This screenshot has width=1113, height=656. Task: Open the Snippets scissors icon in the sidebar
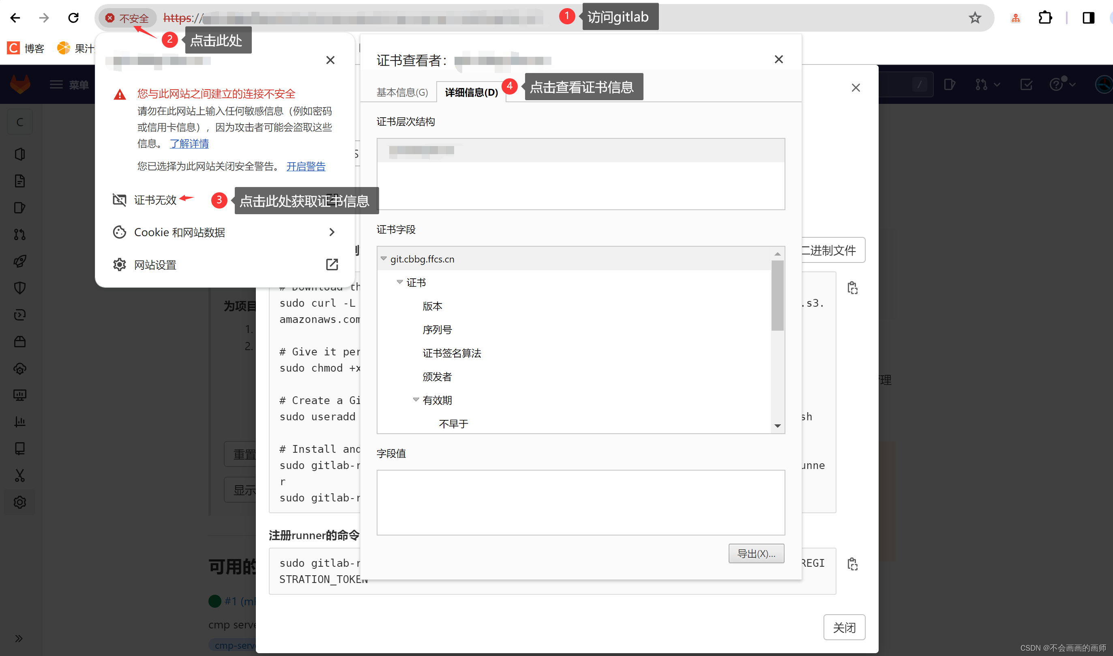[20, 475]
